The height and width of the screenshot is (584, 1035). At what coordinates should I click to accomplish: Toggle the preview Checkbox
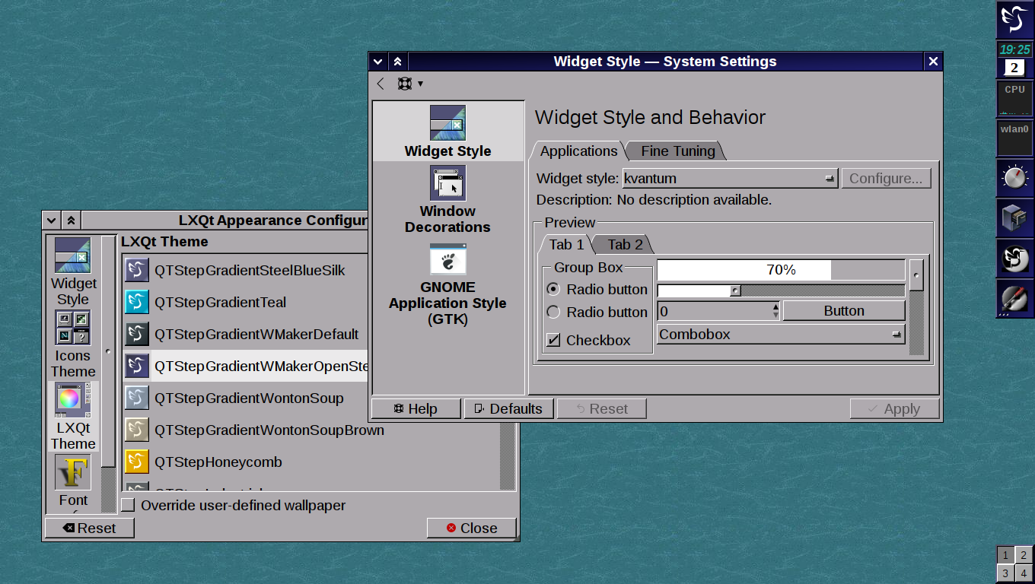click(x=553, y=340)
